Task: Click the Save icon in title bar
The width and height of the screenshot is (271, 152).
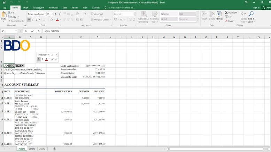Action: pos(4,2)
